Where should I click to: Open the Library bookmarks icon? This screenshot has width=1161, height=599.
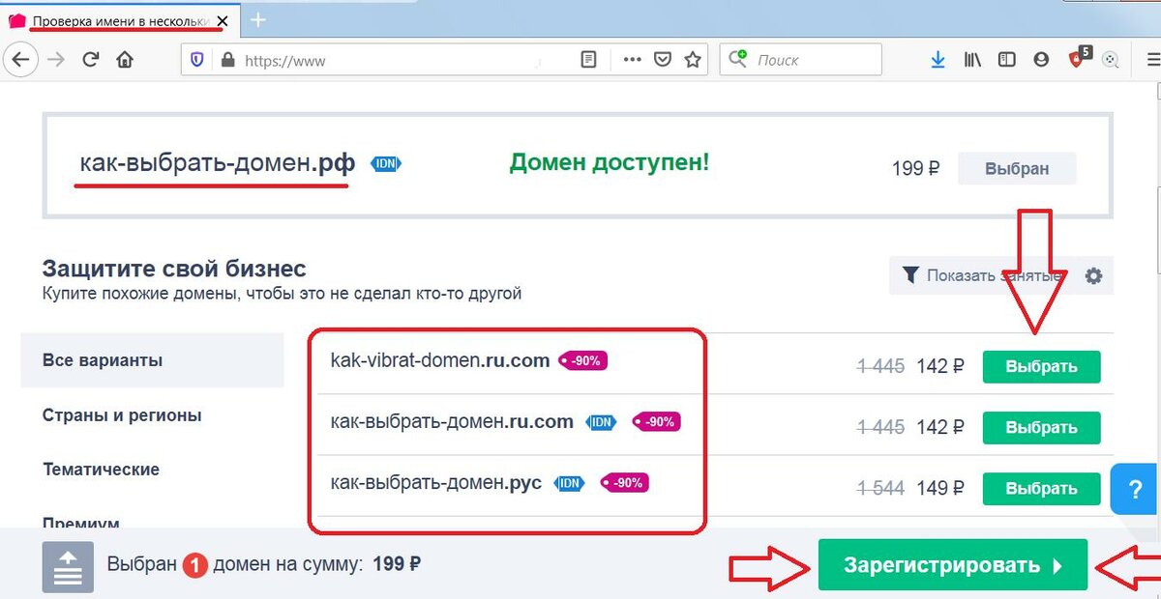point(972,60)
